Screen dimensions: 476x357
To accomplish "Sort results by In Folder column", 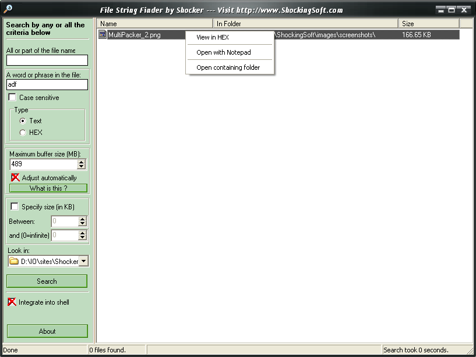I will click(306, 24).
